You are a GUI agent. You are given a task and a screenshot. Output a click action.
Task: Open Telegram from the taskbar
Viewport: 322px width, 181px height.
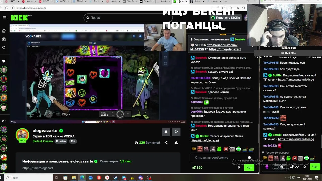[124, 178]
